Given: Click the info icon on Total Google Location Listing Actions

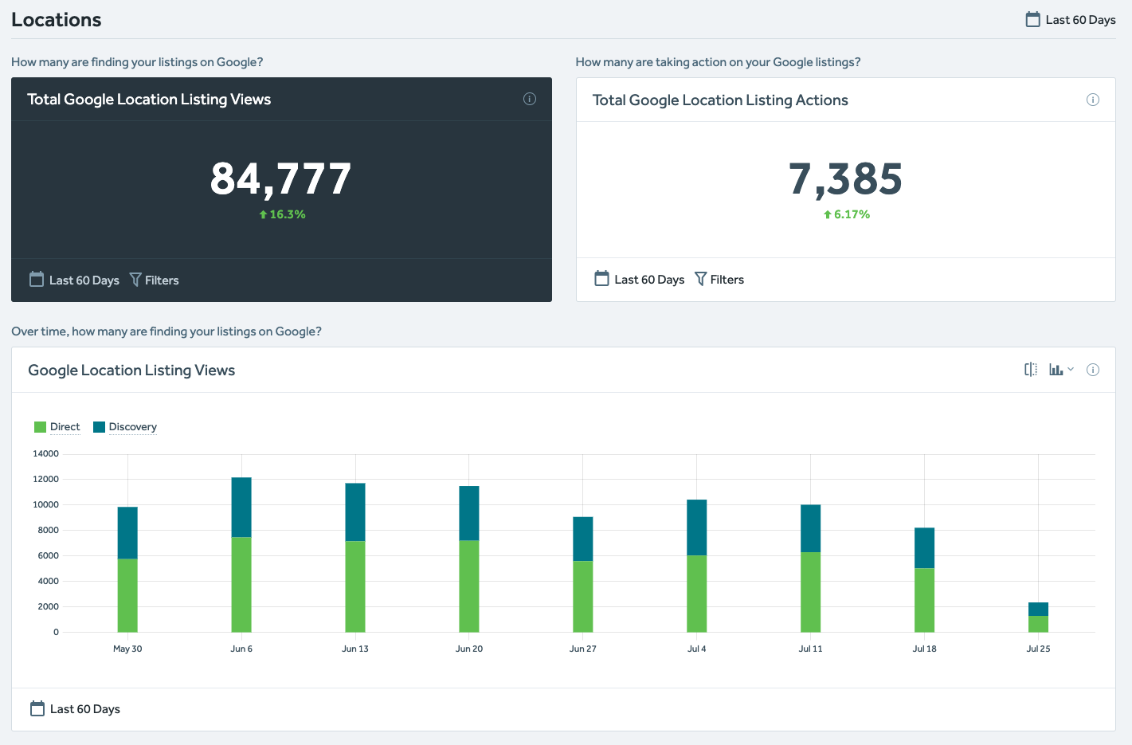Looking at the screenshot, I should point(1093,100).
